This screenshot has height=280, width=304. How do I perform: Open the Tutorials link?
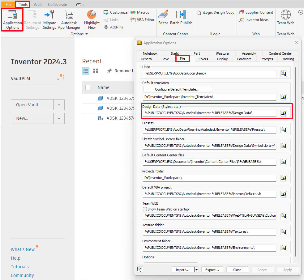point(20,267)
